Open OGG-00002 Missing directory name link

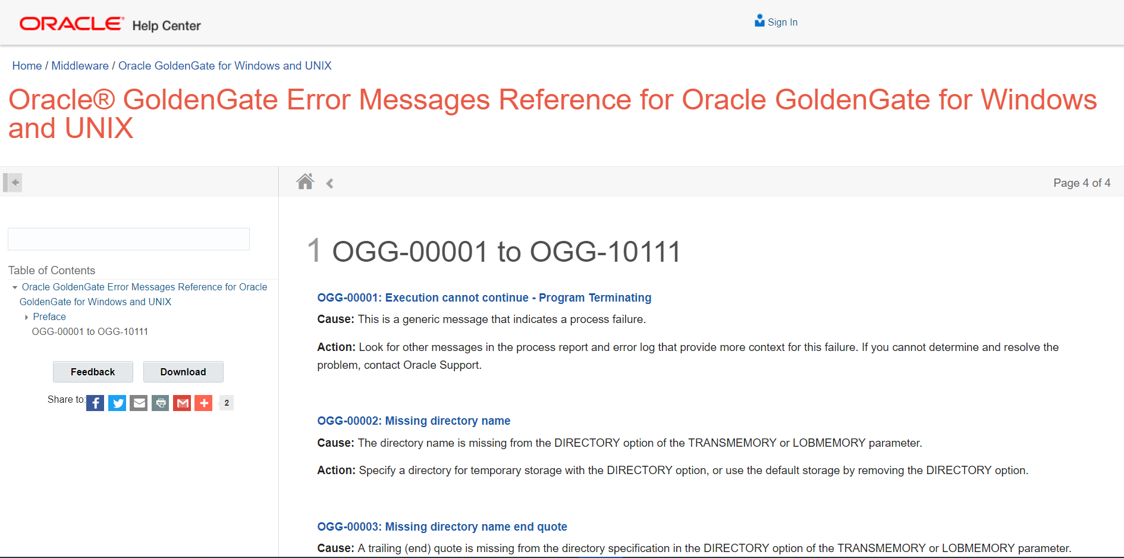[x=413, y=421]
